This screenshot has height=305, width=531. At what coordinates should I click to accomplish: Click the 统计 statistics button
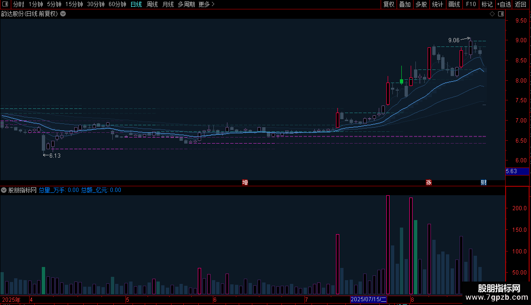tap(437, 4)
